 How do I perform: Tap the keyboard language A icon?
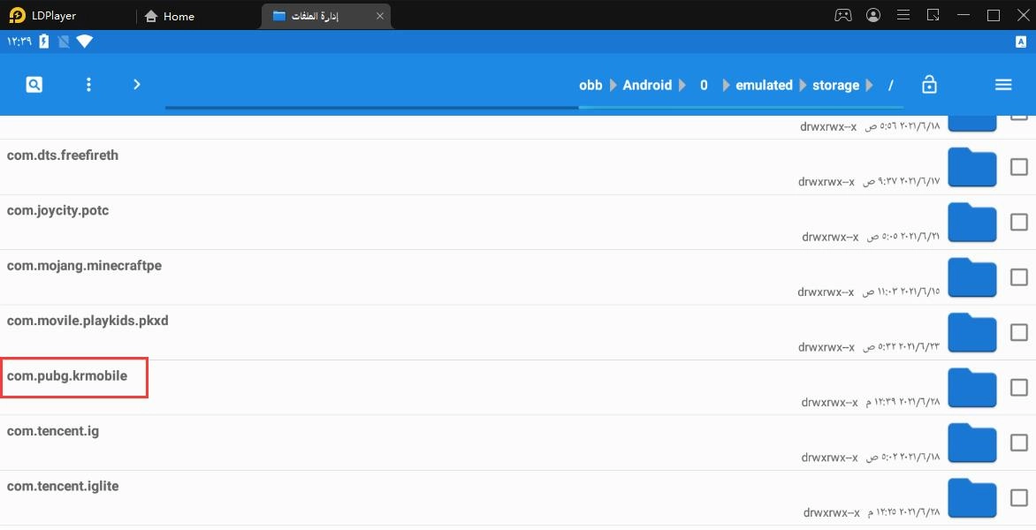[x=1021, y=42]
